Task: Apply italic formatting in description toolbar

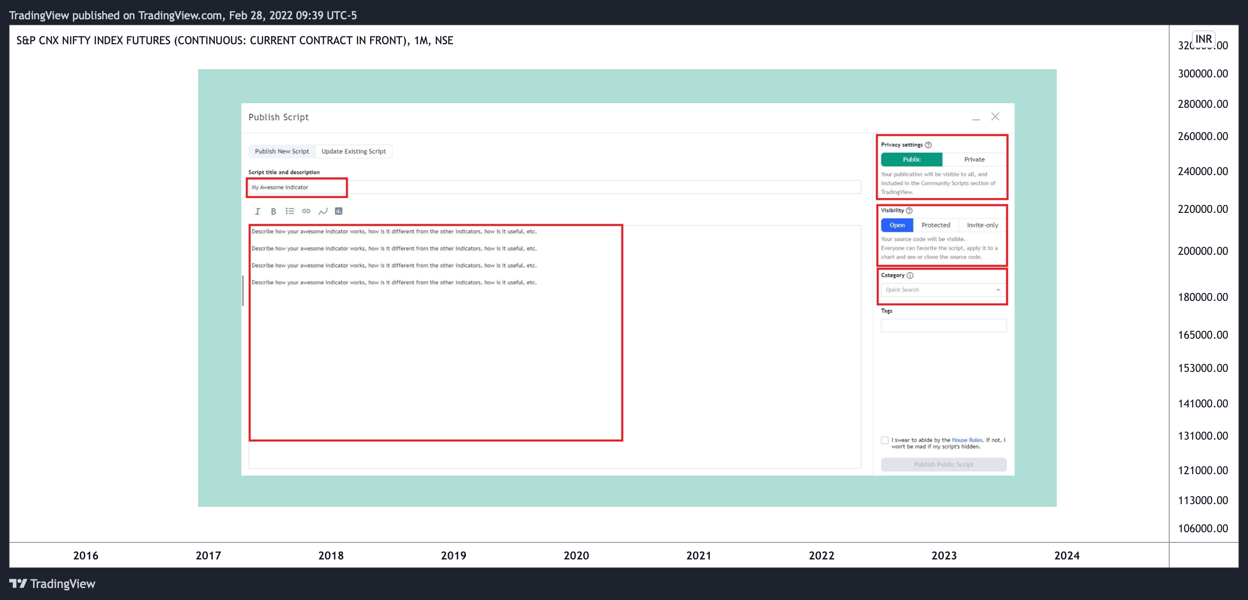Action: [257, 211]
